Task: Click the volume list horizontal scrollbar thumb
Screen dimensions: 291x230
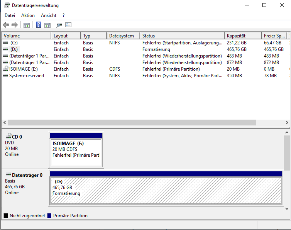Action: tap(132, 122)
